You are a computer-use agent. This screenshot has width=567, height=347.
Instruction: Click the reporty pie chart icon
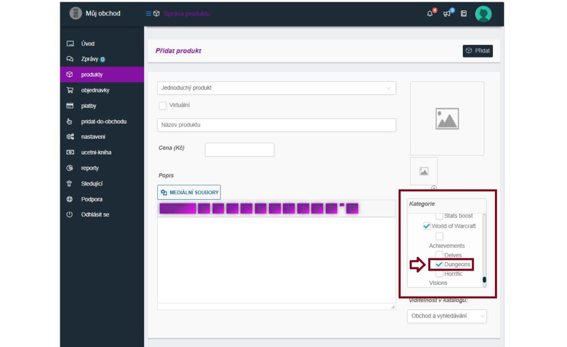click(70, 168)
